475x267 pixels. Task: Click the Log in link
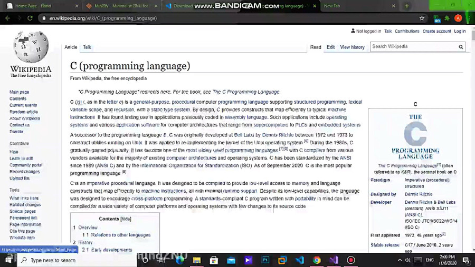pos(460,31)
